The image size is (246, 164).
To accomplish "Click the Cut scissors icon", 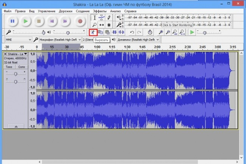I will tap(93, 32).
